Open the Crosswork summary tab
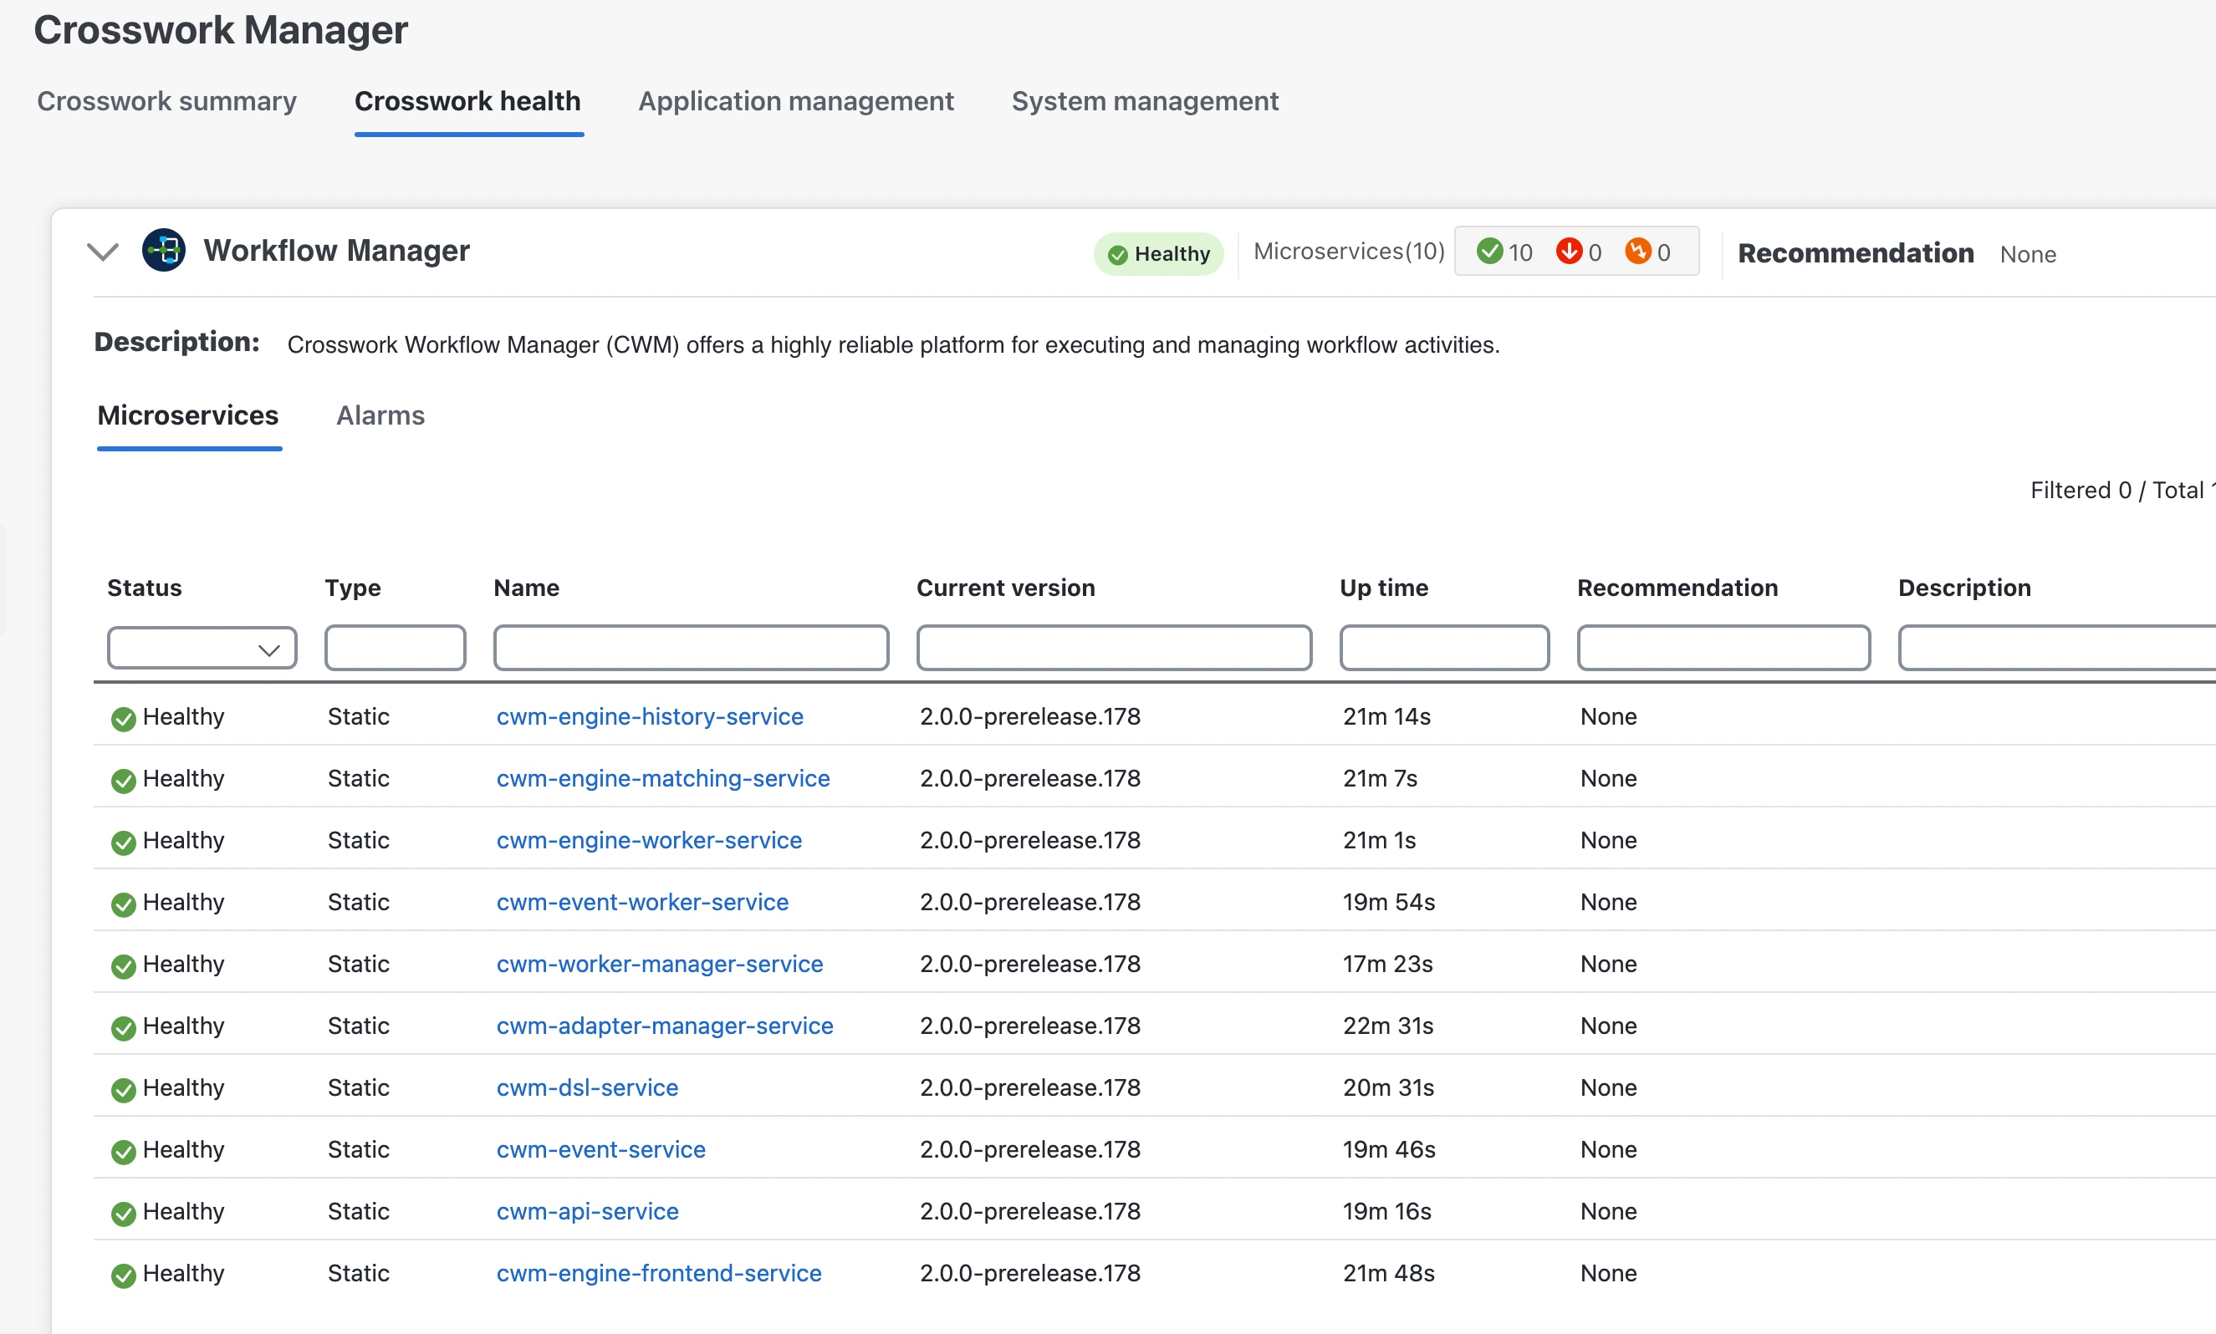 click(x=166, y=100)
